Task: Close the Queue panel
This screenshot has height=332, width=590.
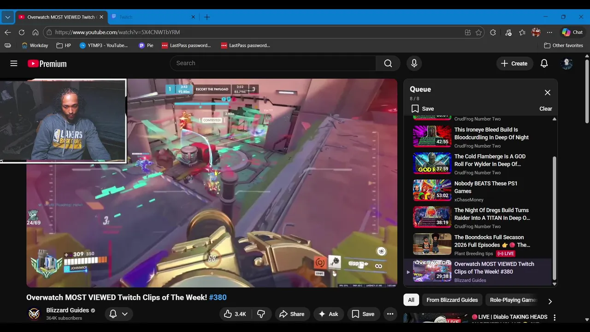Action: pyautogui.click(x=547, y=93)
